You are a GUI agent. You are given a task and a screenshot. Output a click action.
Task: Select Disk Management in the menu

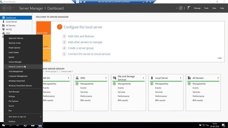coord(23,71)
